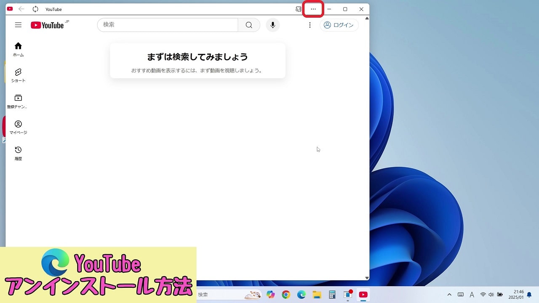Click the YouTube JP logo

coord(49,25)
